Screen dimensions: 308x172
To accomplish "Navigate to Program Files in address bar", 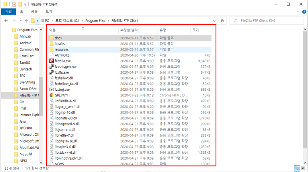I will pos(95,21).
